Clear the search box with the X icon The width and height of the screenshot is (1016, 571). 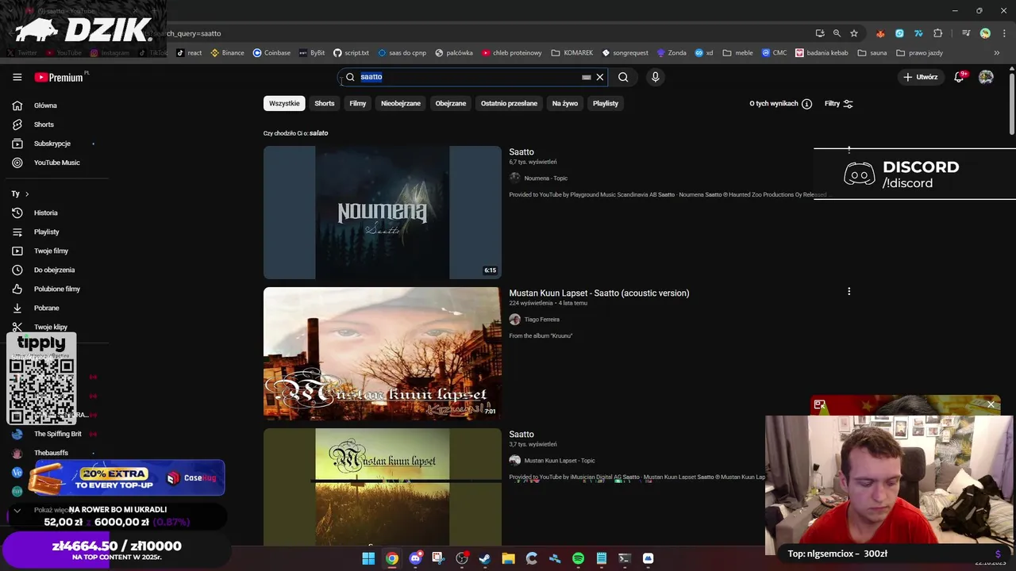tap(600, 77)
